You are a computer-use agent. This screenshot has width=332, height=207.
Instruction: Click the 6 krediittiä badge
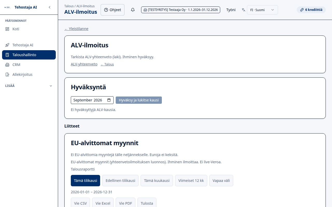pyautogui.click(x=311, y=10)
